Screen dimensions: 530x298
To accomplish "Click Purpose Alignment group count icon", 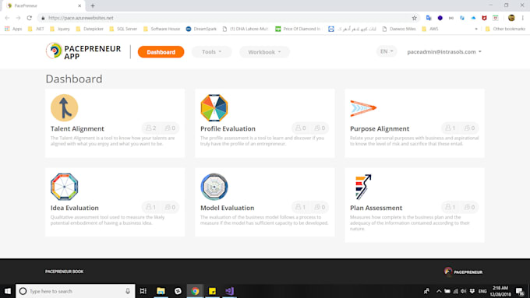I will (467, 128).
